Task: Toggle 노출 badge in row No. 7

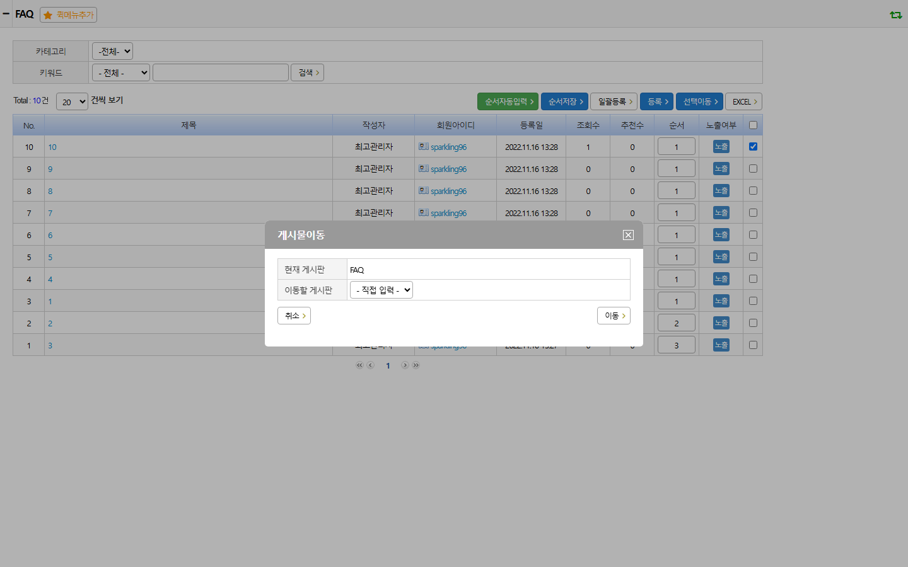Action: pyautogui.click(x=721, y=212)
